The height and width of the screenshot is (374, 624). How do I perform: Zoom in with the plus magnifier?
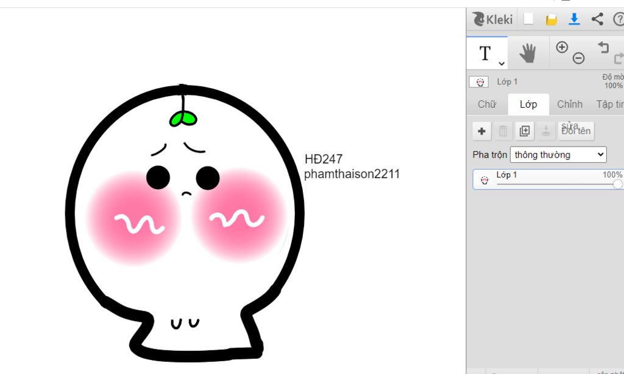coord(562,47)
